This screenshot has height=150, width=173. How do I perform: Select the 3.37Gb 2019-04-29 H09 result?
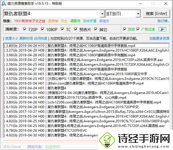click(x=86, y=50)
